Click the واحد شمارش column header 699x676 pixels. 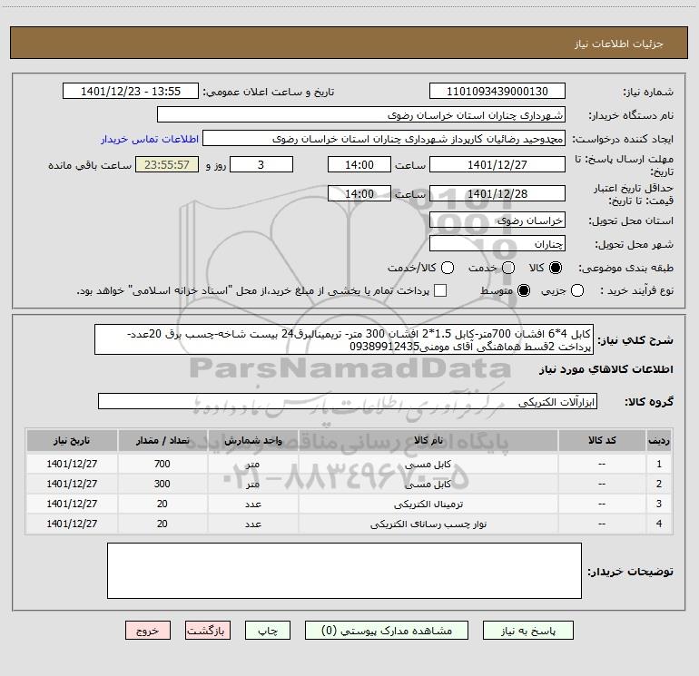252,441
